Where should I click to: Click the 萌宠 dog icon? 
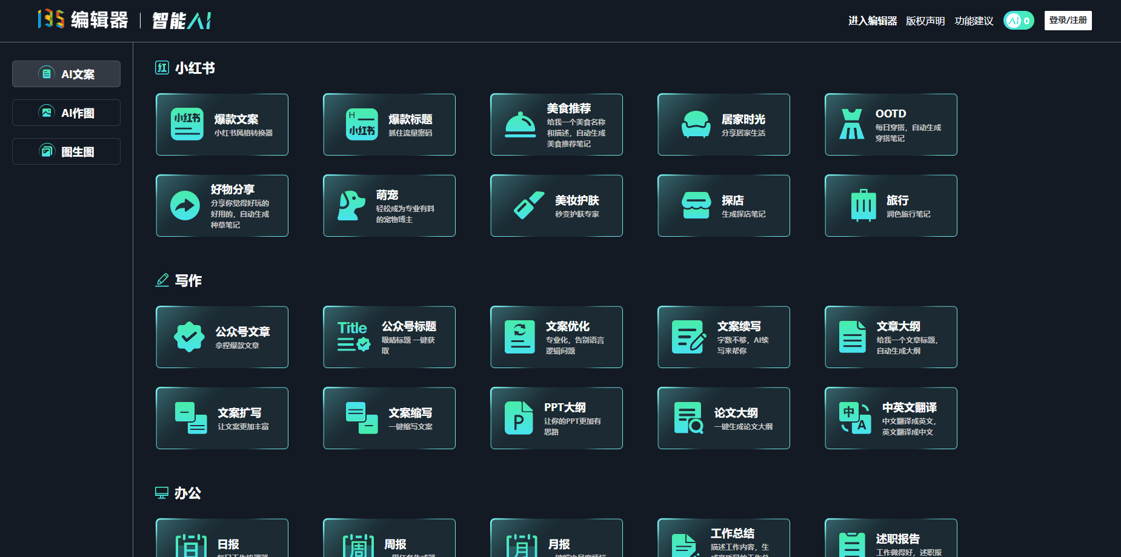coord(351,206)
